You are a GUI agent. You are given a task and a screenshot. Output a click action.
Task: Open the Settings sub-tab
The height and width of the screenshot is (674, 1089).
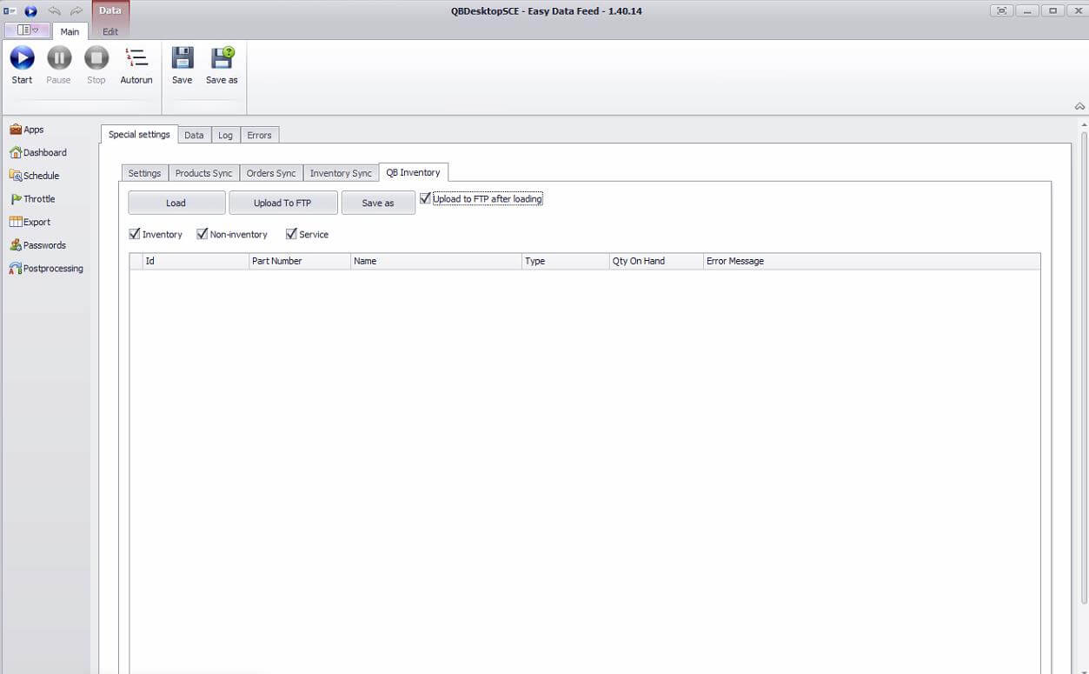[x=144, y=173]
